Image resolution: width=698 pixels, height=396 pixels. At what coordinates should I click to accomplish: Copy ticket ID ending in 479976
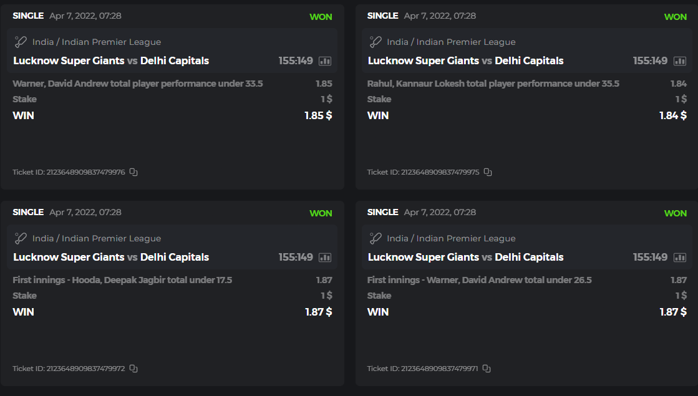[x=133, y=172]
